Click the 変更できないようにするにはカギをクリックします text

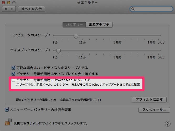51,123
